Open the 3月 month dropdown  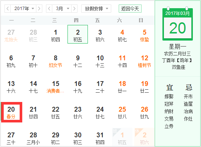(x=62, y=9)
